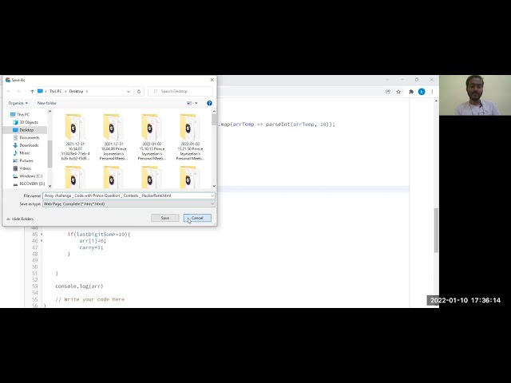Screen dimensions: 511x383
Task: Go up one folder level arrow
Action: [32, 92]
